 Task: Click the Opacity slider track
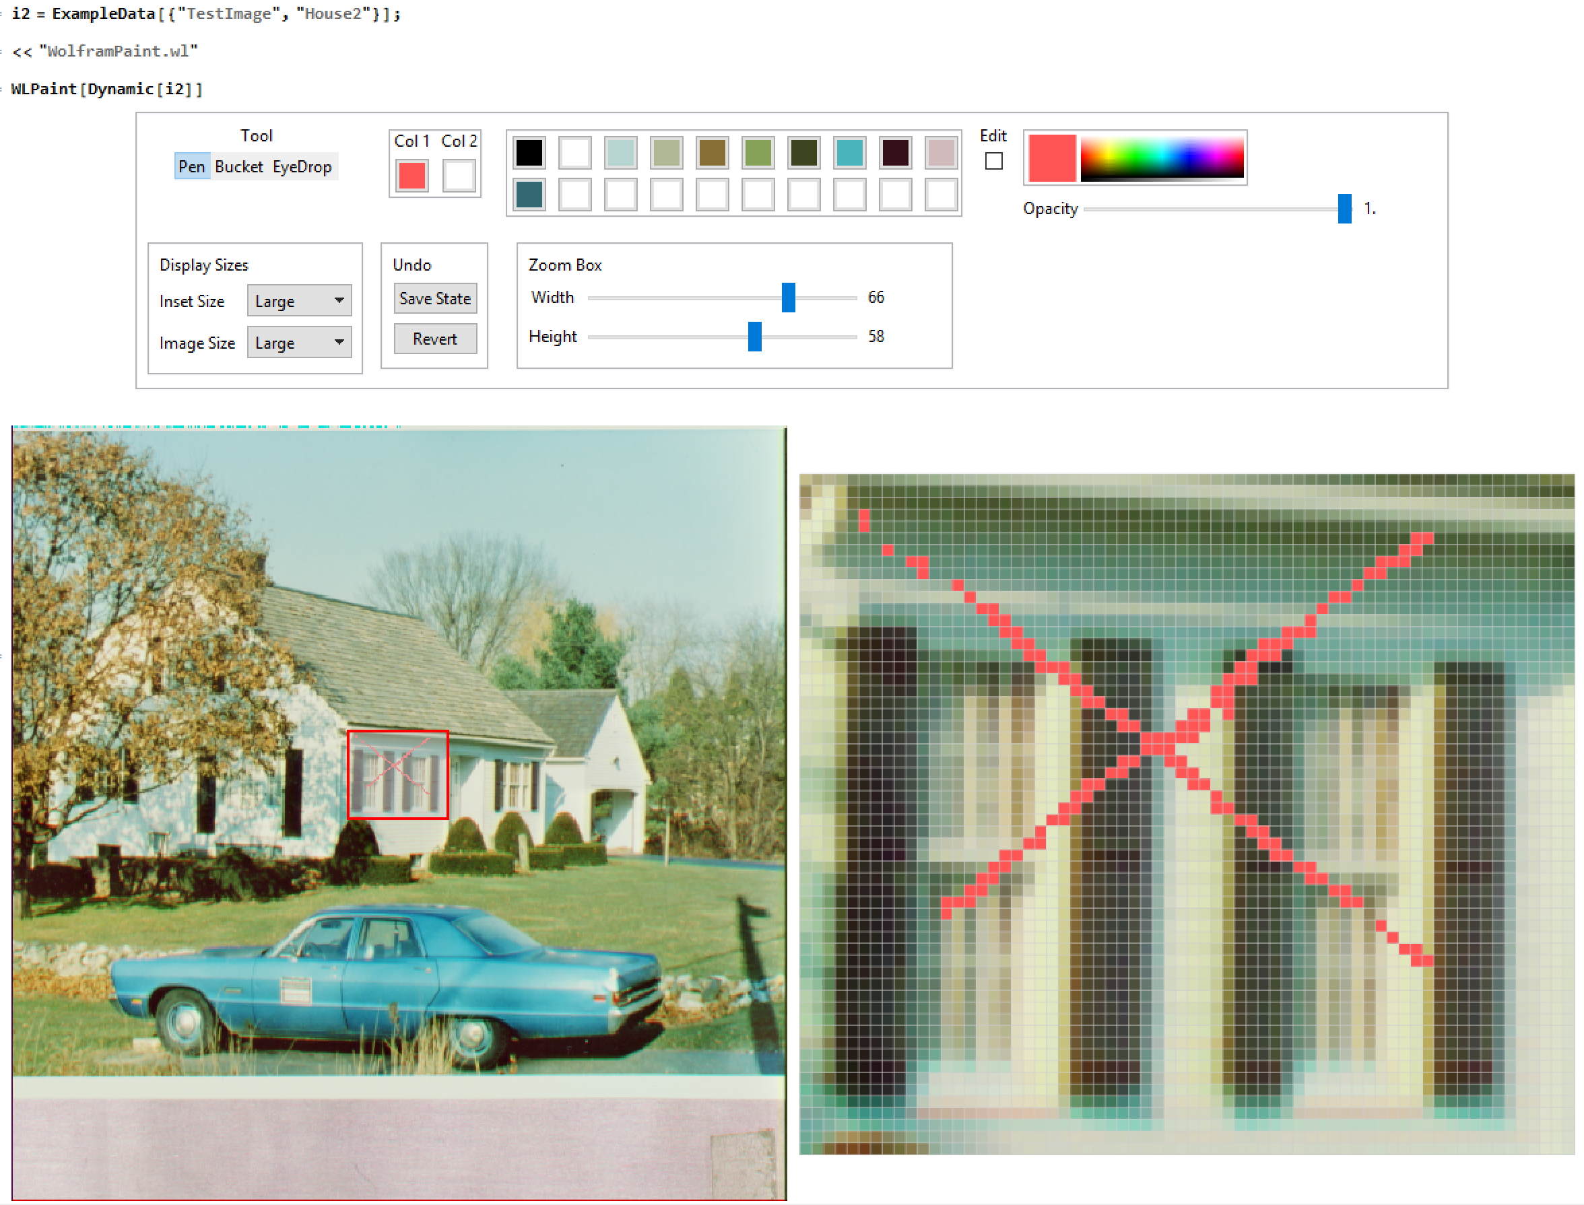click(1212, 209)
